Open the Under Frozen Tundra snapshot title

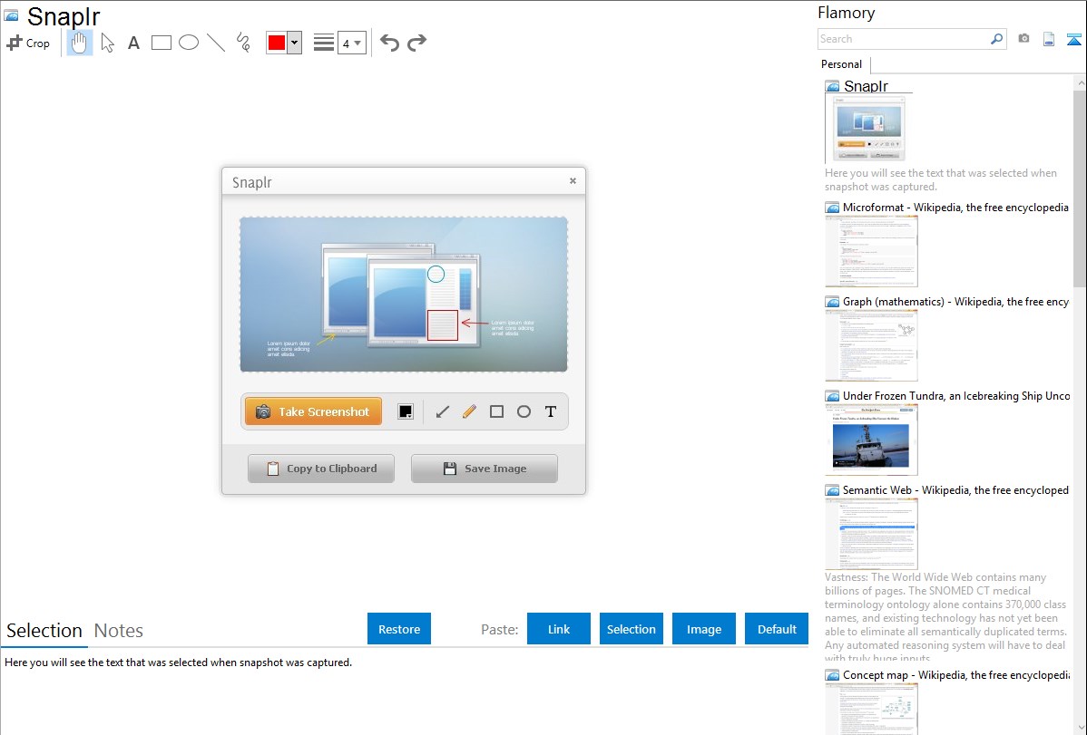tap(956, 395)
